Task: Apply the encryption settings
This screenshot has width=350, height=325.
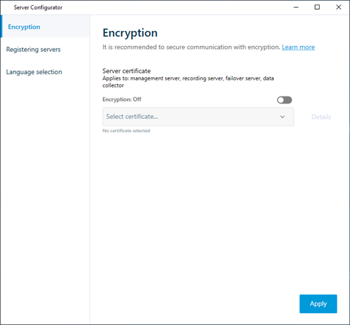Action: tap(318, 304)
